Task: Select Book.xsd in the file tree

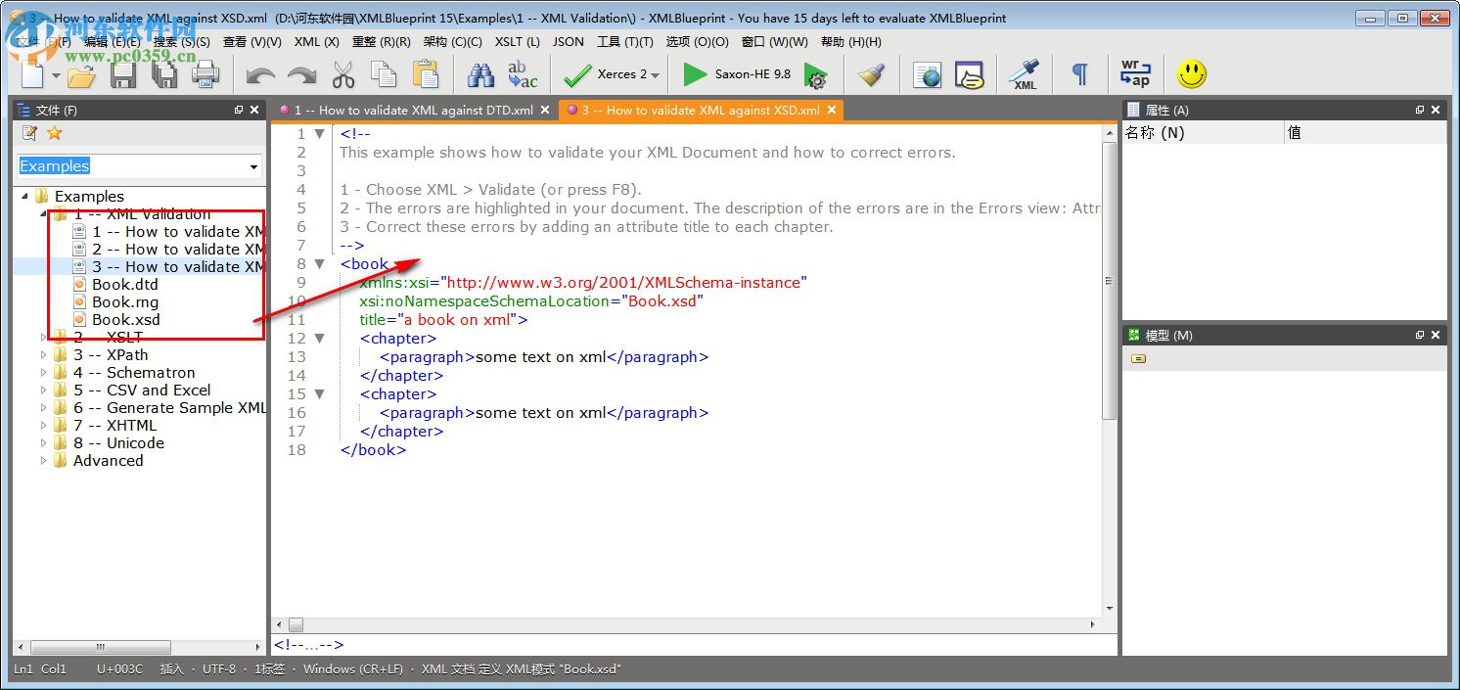Action: pyautogui.click(x=125, y=320)
